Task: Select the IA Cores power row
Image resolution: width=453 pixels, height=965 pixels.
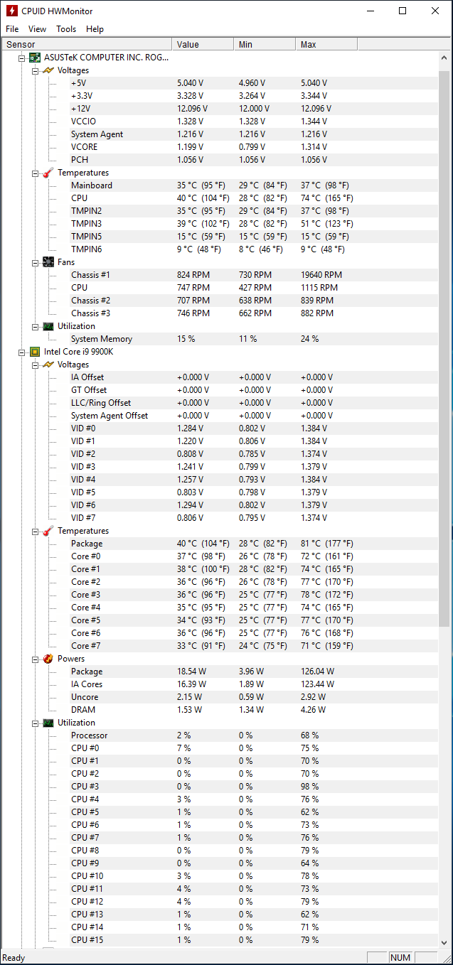Action: pyautogui.click(x=220, y=684)
